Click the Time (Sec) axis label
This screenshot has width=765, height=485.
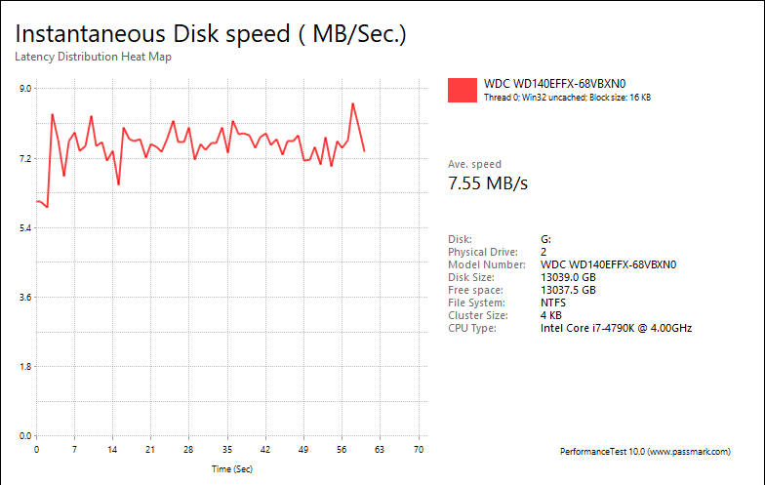[x=233, y=469]
